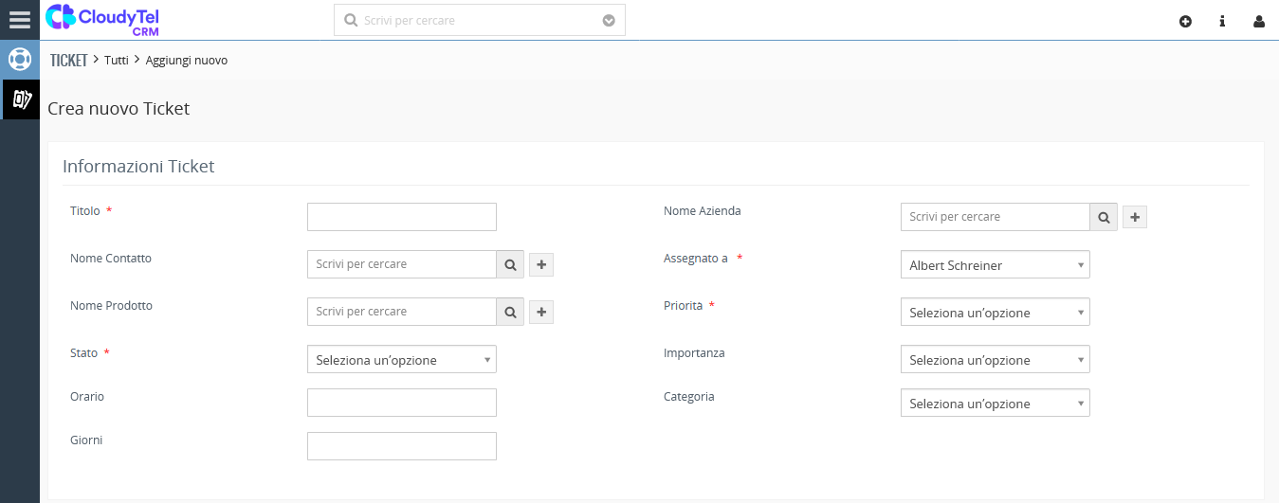Screen dimensions: 1279x503
Task: Select the Ticket module sidebar icon
Action: (x=21, y=99)
